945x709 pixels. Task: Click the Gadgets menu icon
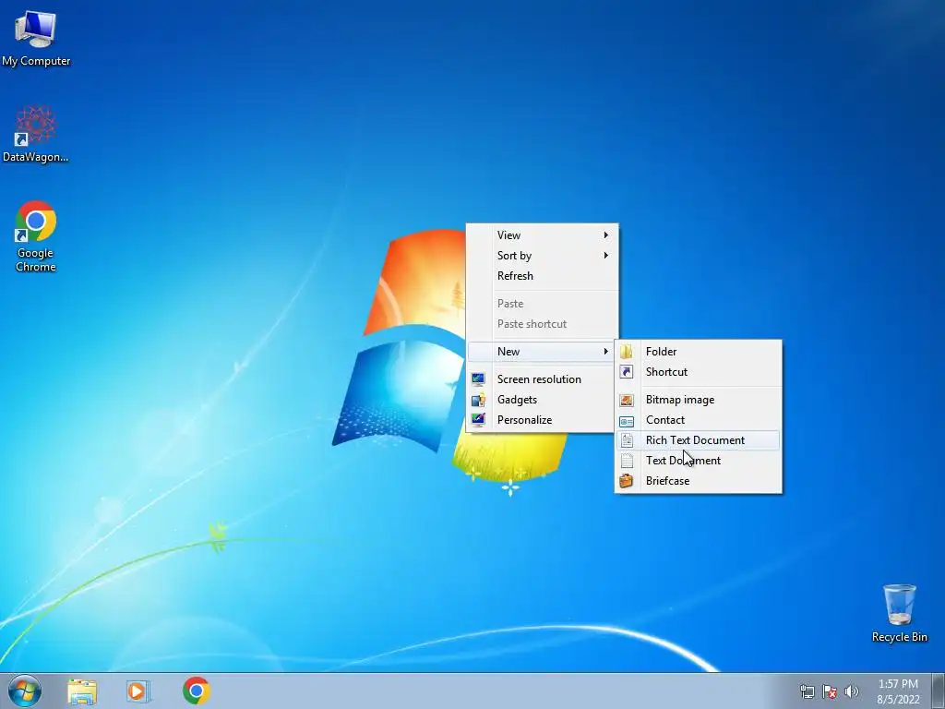(479, 400)
